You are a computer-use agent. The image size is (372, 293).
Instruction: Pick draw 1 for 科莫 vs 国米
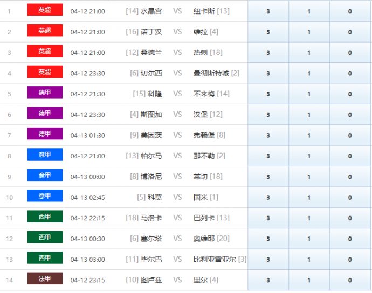point(309,197)
